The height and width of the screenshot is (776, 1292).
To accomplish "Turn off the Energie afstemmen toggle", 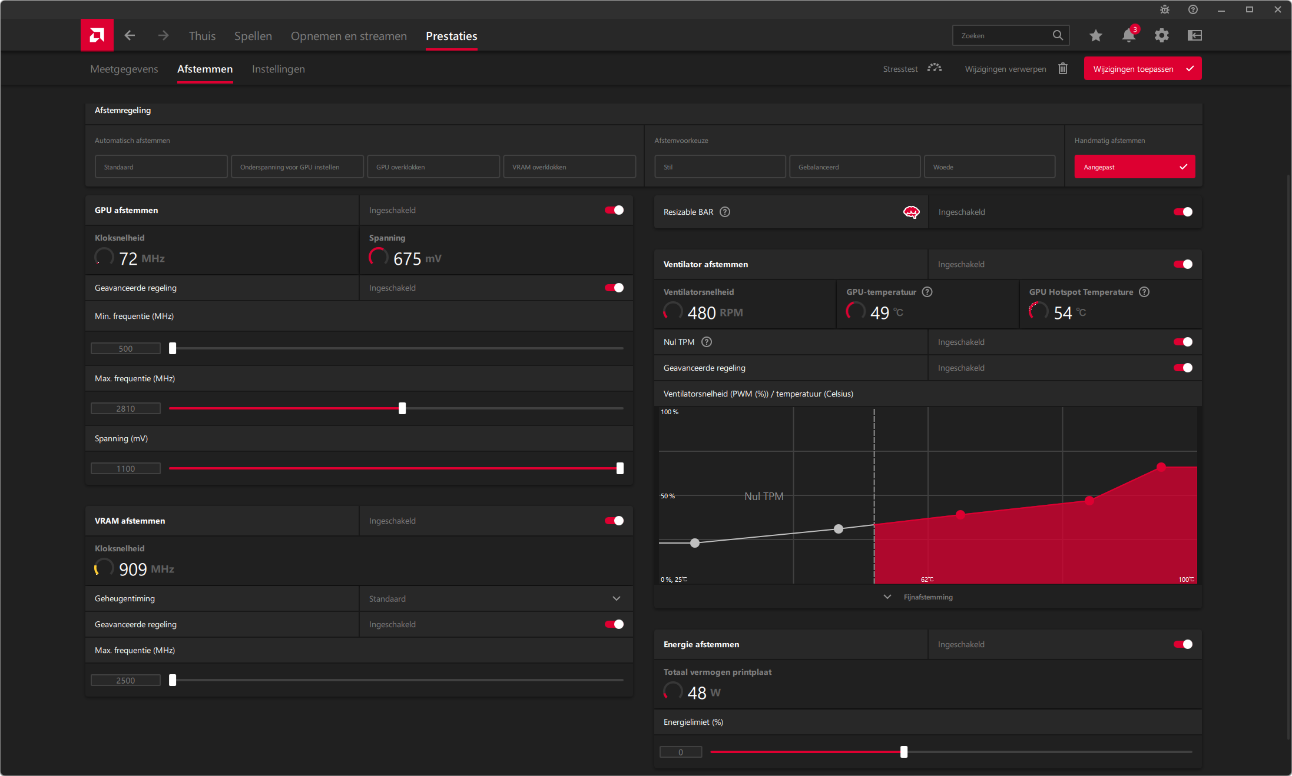I will pos(1182,644).
